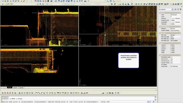Click the Width value in the View section

click(175, 53)
